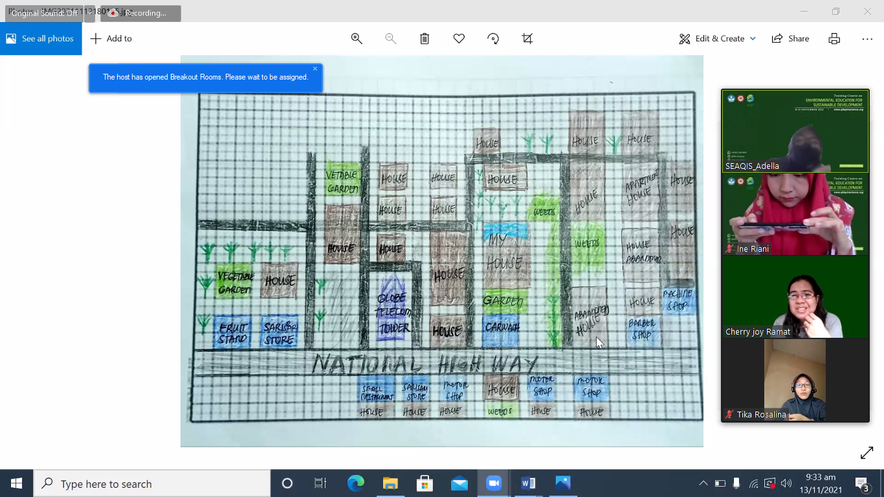This screenshot has height=497, width=884.
Task: Open the crop tool icon
Action: [527, 39]
